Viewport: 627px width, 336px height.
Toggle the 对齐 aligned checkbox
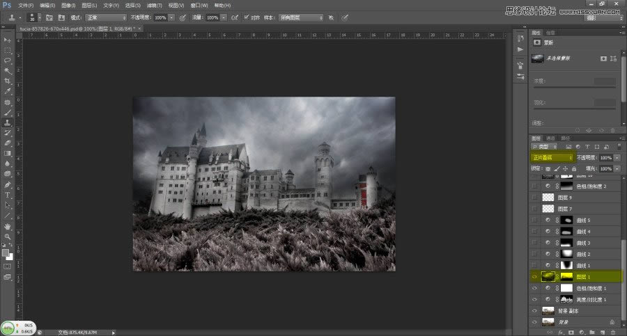click(x=246, y=17)
